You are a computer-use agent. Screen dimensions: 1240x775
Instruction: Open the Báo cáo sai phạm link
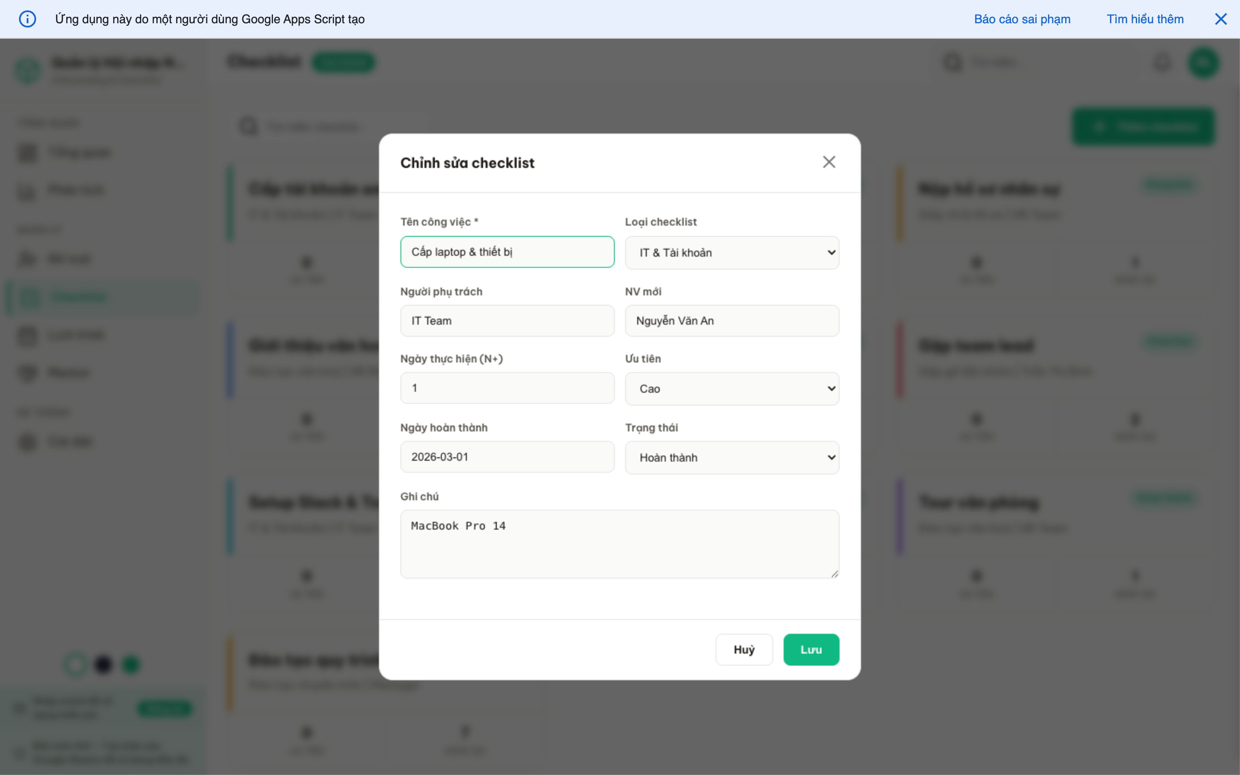pos(1022,19)
